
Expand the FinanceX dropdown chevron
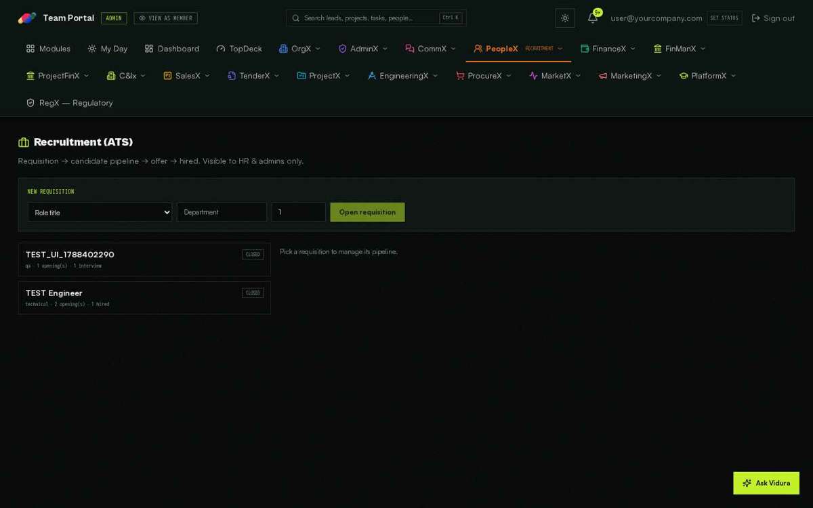[x=633, y=49]
